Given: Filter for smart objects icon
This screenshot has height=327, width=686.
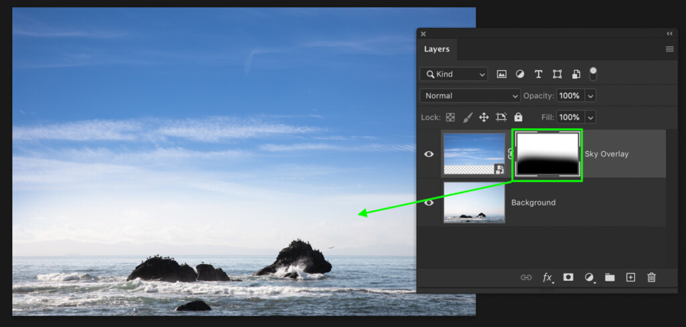Looking at the screenshot, I should (576, 74).
